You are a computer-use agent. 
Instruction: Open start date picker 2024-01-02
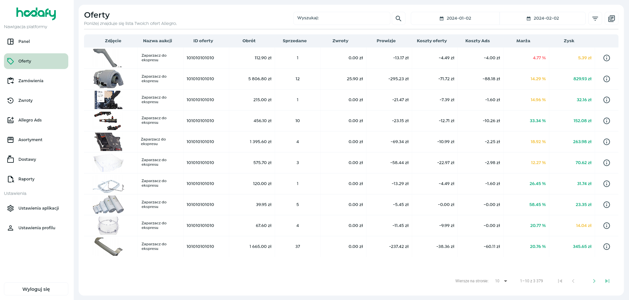click(x=455, y=18)
